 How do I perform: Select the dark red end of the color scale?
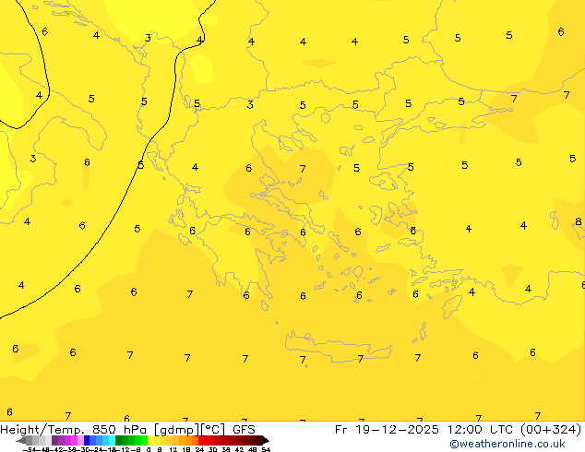tap(258, 440)
